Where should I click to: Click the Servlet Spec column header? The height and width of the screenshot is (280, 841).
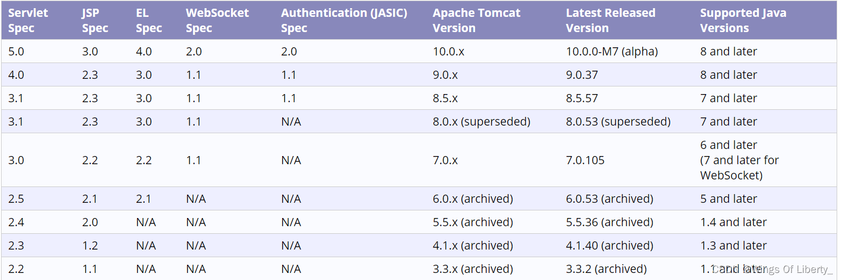click(28, 21)
